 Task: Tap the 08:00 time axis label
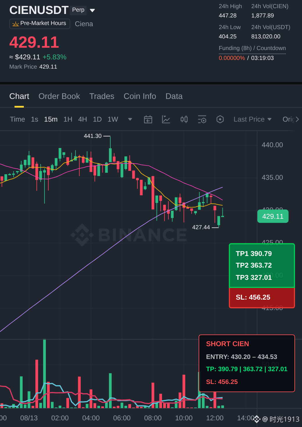153,418
